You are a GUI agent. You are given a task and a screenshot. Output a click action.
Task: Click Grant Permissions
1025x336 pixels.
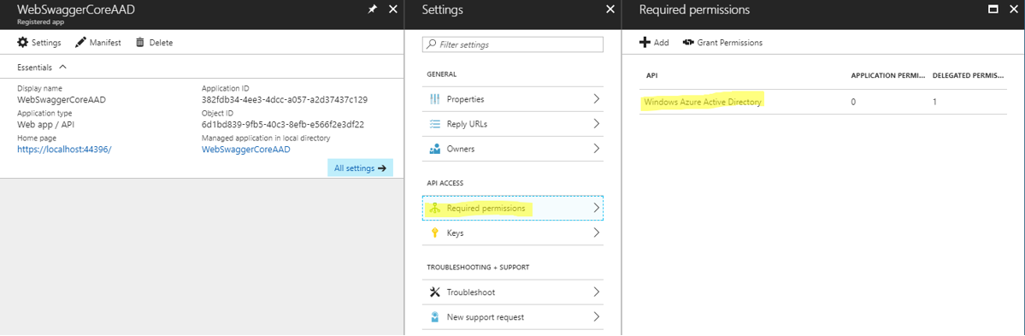coord(722,43)
